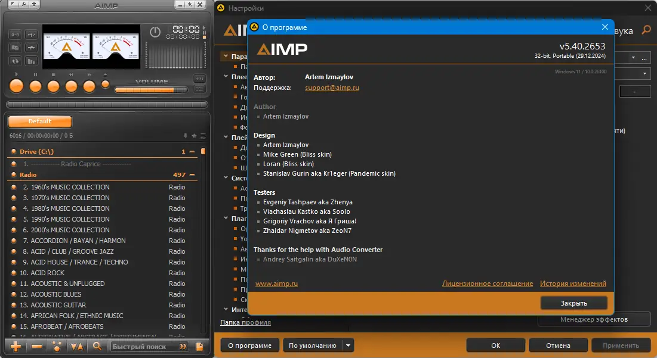
Task: Click the download arrow icon above the playlist
Action: pyautogui.click(x=186, y=135)
